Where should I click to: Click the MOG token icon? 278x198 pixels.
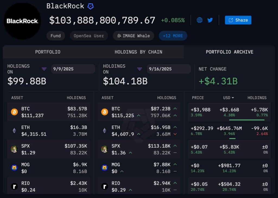coord(14,167)
